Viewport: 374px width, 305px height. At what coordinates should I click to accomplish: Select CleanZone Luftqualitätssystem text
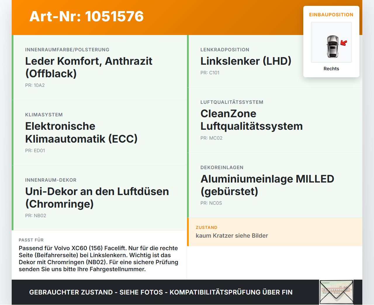(252, 120)
